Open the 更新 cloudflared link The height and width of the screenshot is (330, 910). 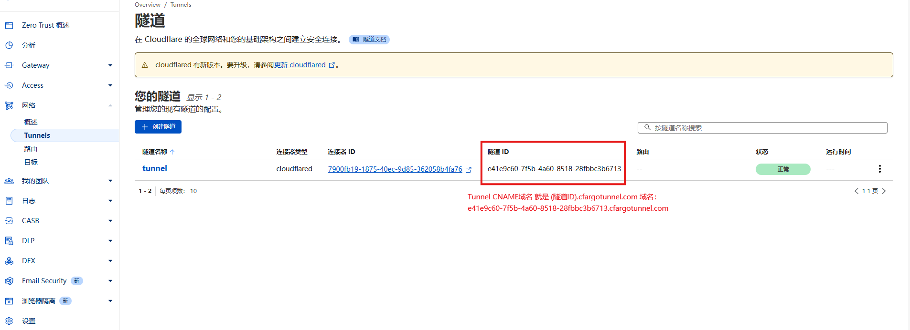pyautogui.click(x=300, y=65)
